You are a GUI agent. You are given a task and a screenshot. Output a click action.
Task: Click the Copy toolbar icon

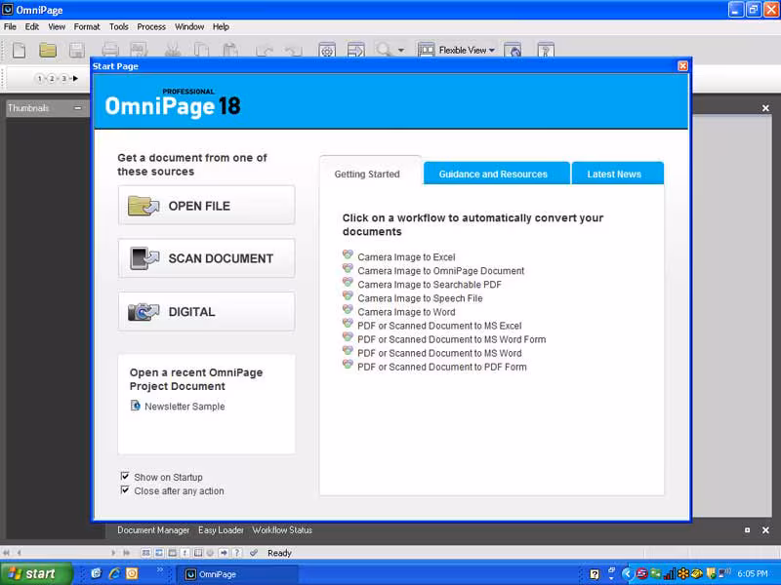coord(201,51)
